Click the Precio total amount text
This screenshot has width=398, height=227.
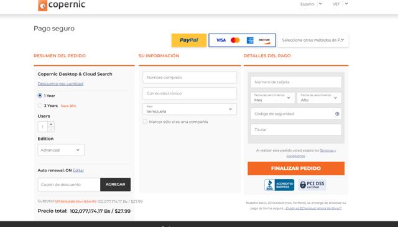pos(100,211)
